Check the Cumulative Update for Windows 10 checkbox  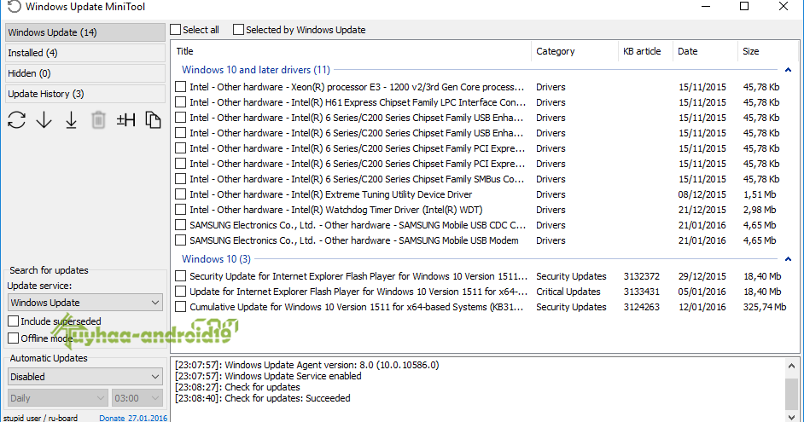tap(180, 307)
